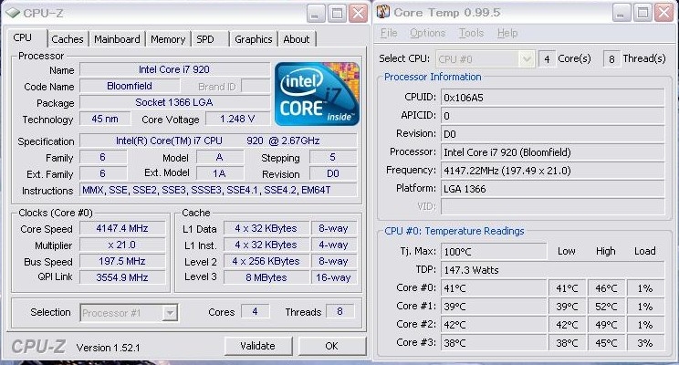Click the 'Version 1.52.1' text in CPU-Z
The height and width of the screenshot is (365, 679).
109,348
